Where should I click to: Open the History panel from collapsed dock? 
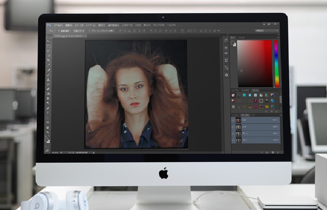point(227,40)
